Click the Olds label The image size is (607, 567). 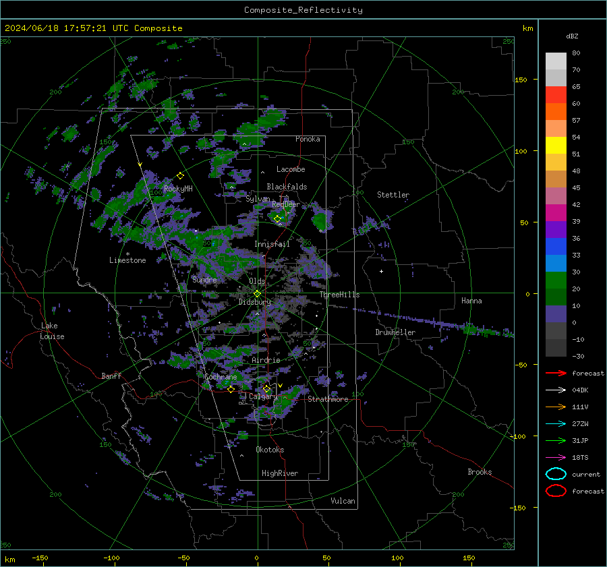(x=257, y=281)
